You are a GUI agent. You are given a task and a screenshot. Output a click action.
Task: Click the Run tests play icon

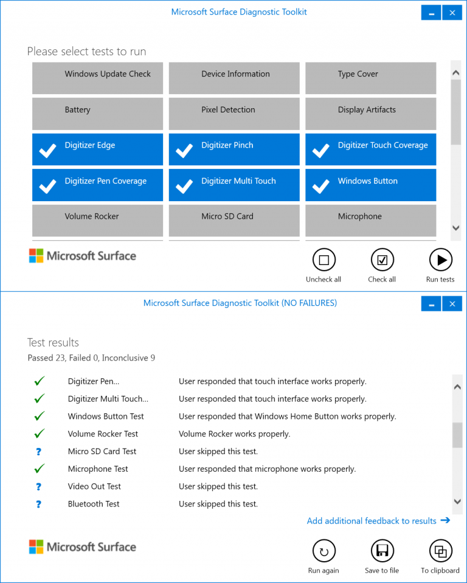pos(440,260)
